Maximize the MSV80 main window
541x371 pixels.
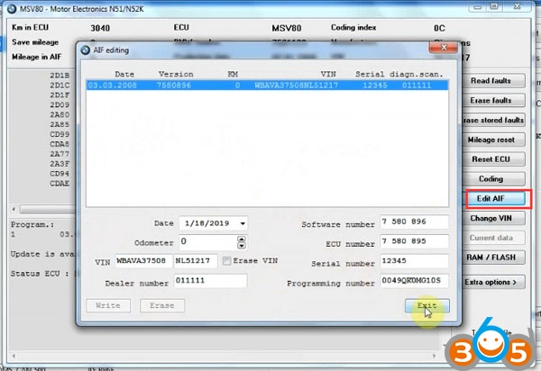click(494, 6)
